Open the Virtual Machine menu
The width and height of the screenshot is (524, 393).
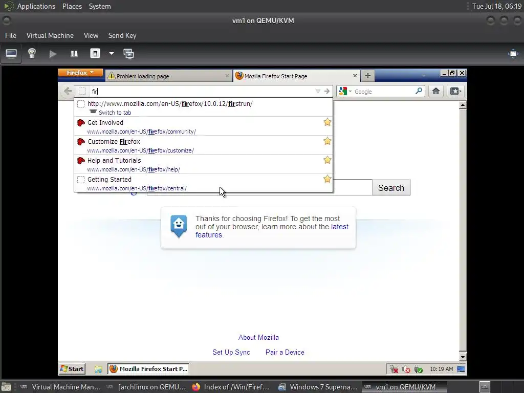(x=50, y=35)
